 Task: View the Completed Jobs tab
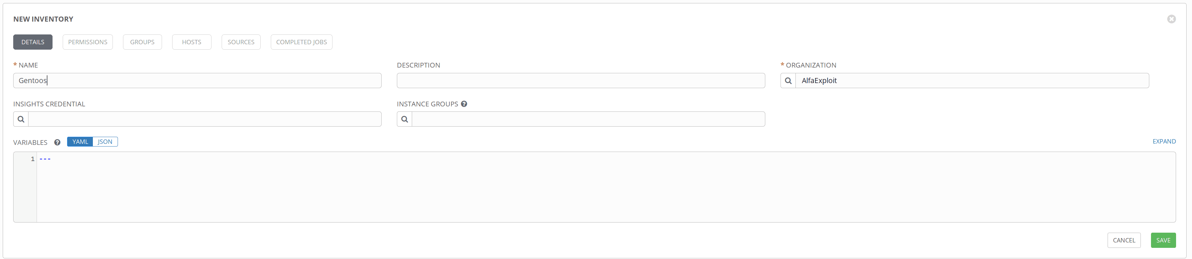click(301, 42)
